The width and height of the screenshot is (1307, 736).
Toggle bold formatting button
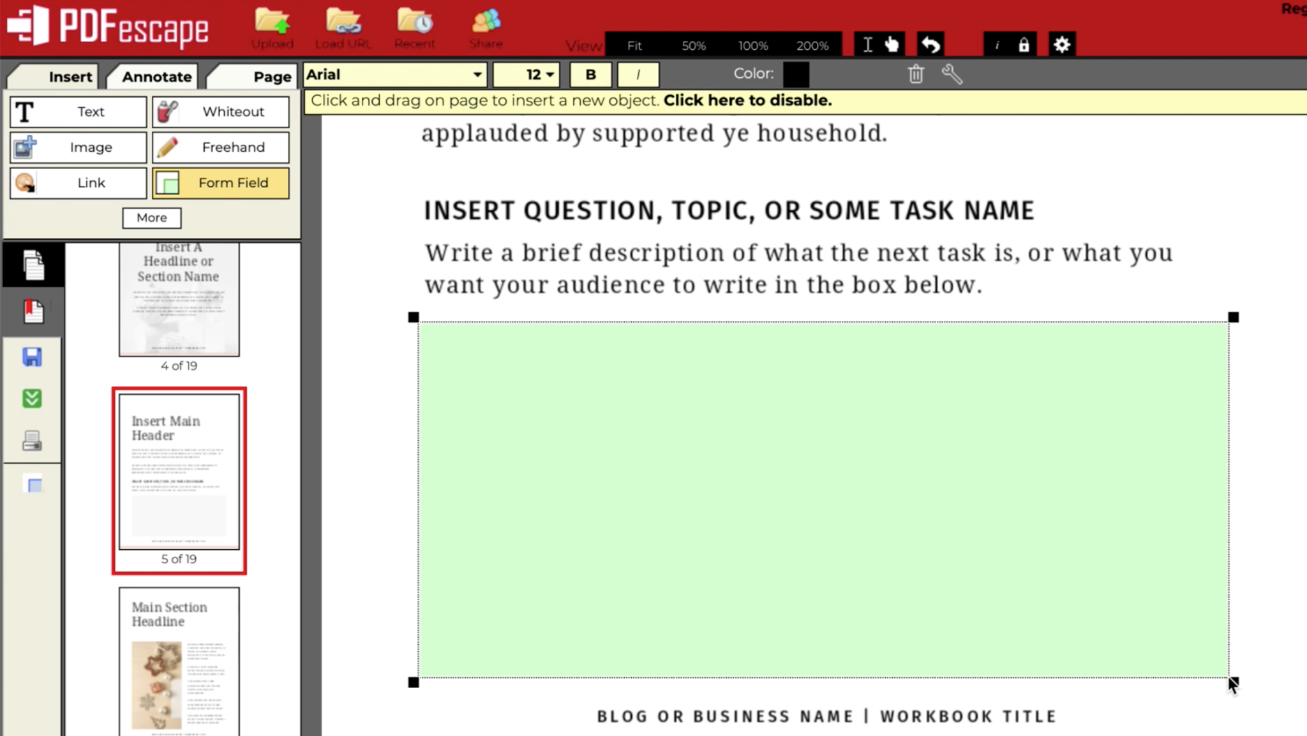590,75
